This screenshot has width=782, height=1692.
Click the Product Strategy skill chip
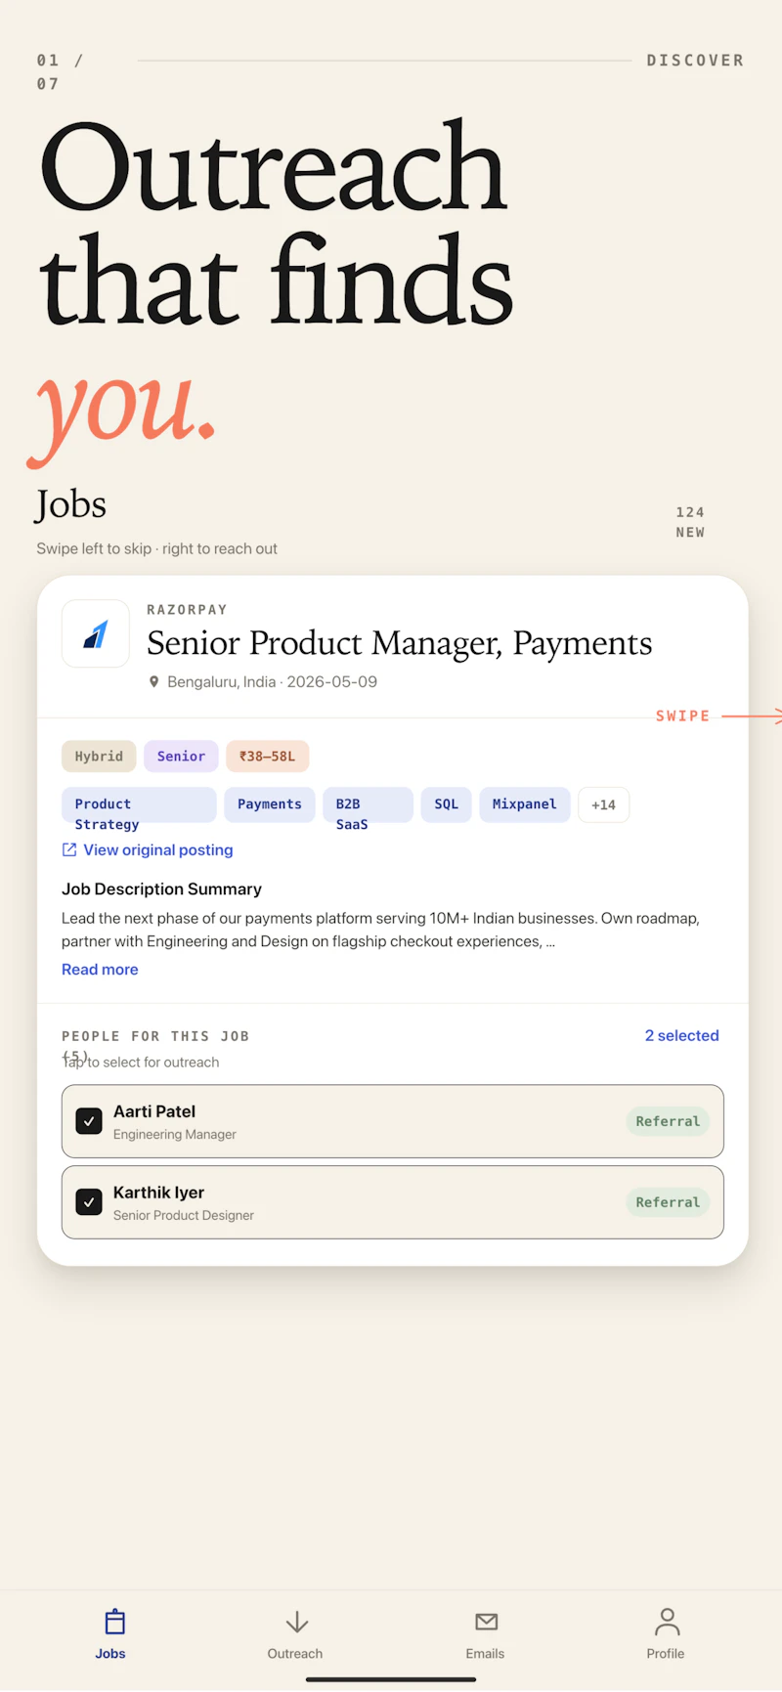point(139,805)
